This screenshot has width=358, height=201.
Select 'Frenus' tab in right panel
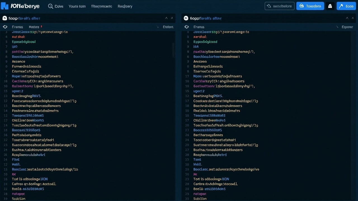point(199,27)
